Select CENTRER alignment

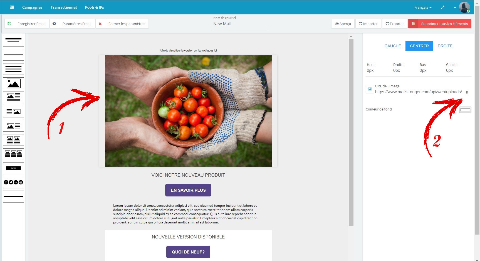pyautogui.click(x=419, y=46)
